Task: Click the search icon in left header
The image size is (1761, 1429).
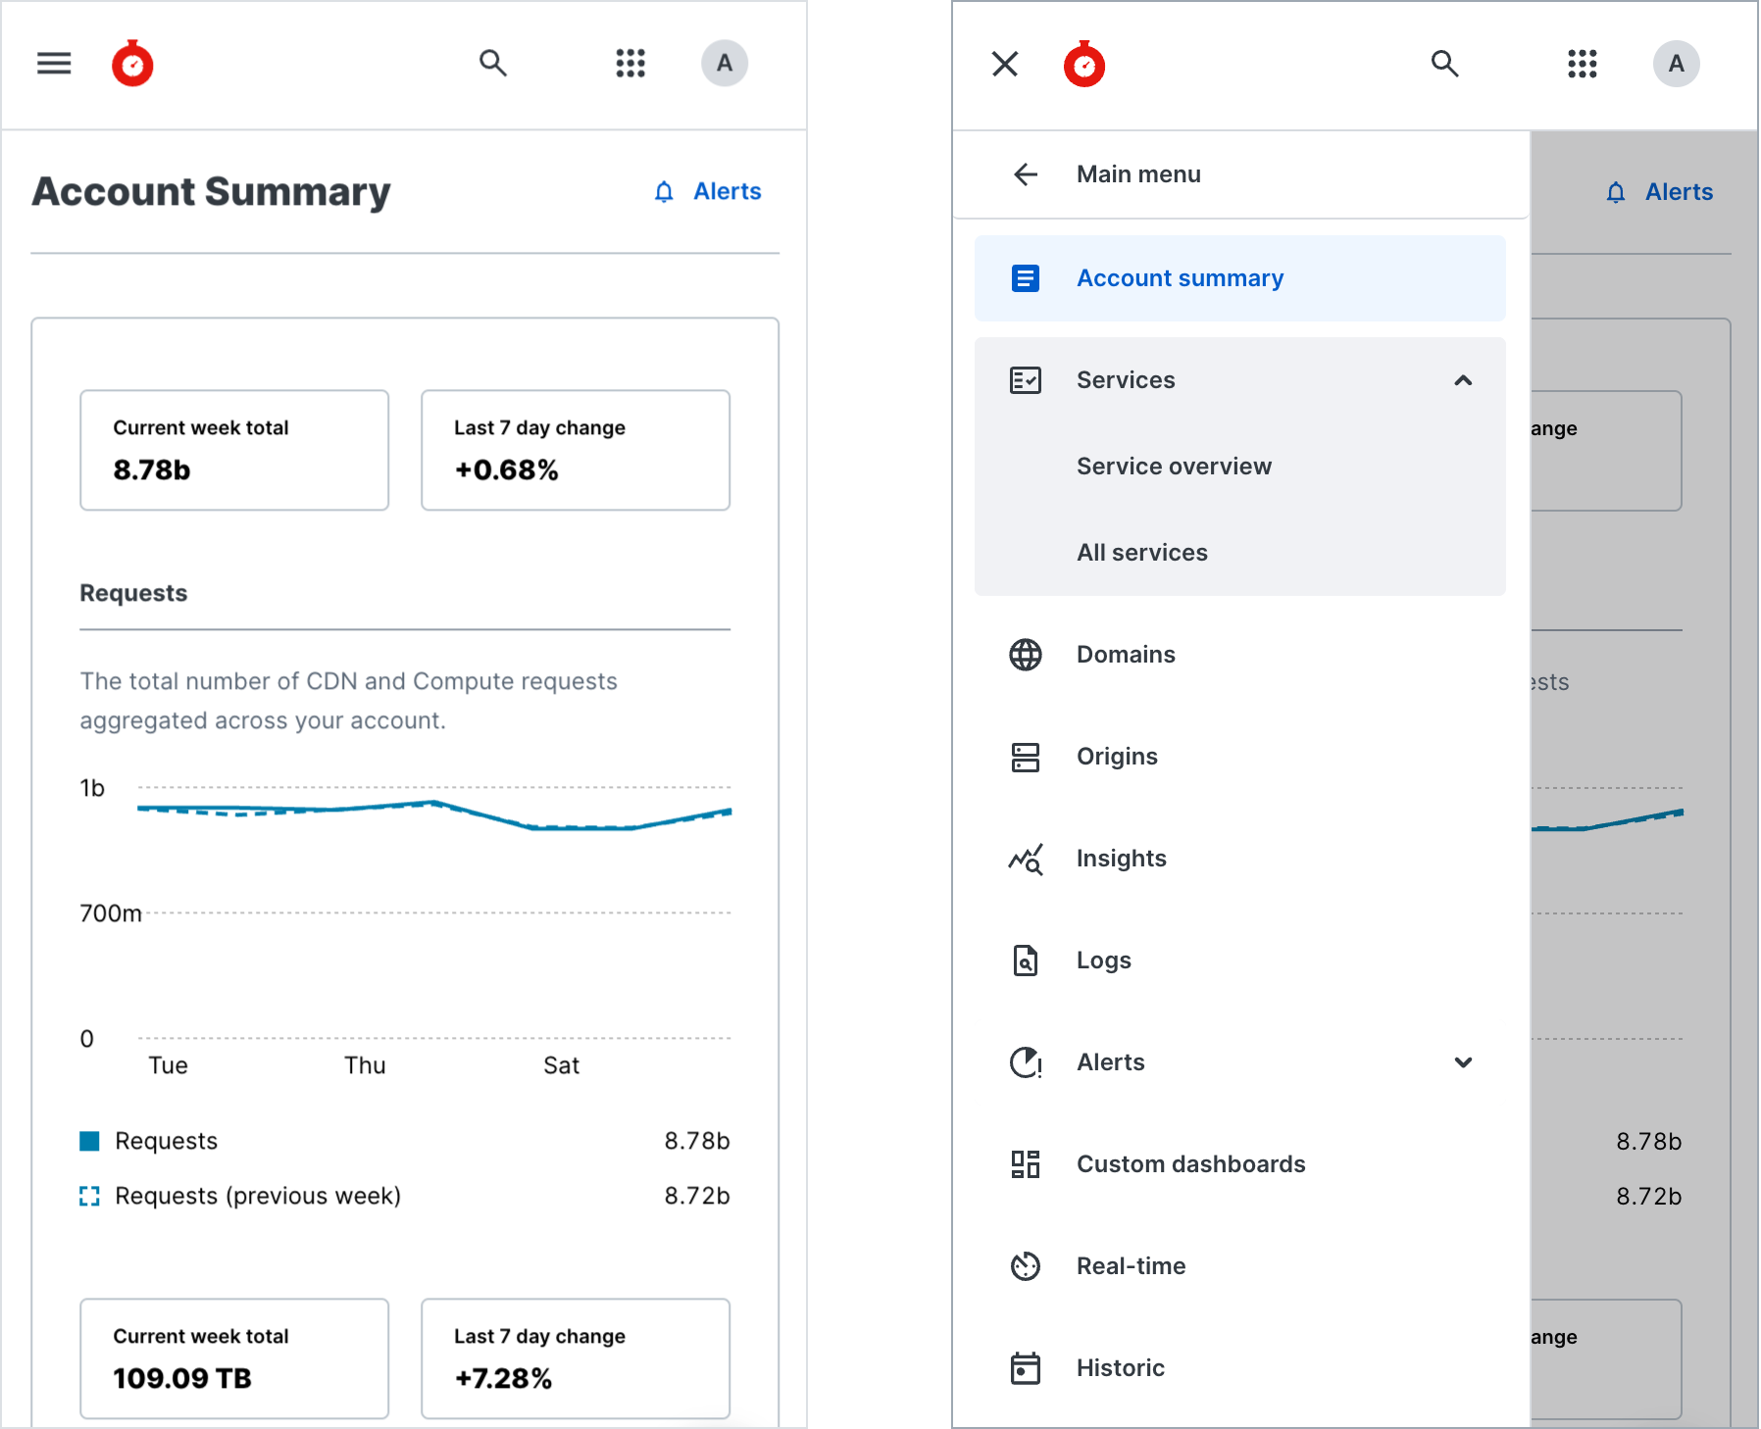Action: pyautogui.click(x=492, y=64)
